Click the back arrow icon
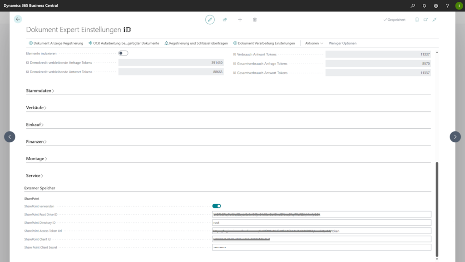The image size is (465, 262). [18, 19]
